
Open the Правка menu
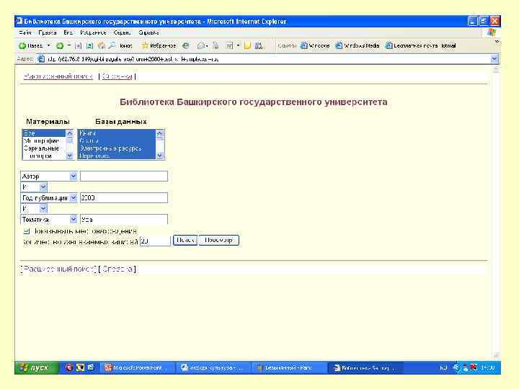[48, 32]
